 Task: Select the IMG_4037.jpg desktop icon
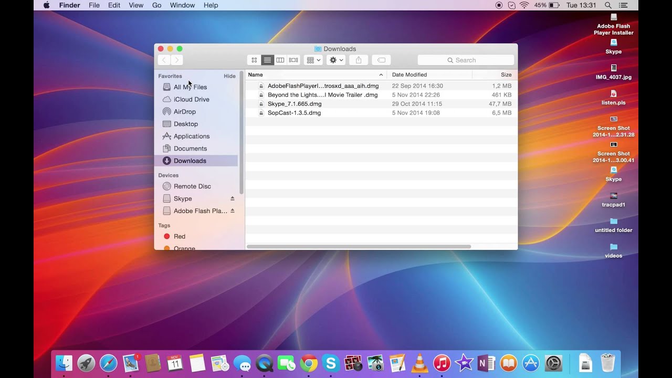[x=614, y=72]
